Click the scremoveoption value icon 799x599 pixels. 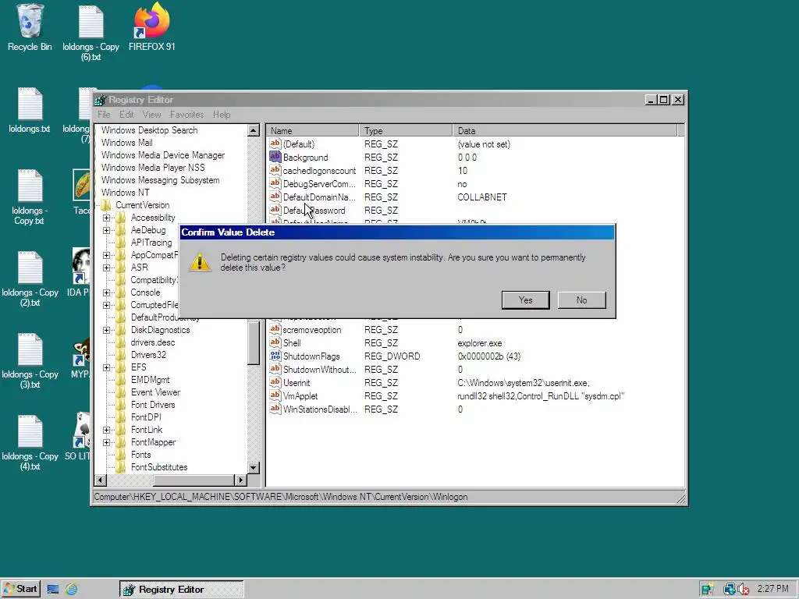[275, 329]
